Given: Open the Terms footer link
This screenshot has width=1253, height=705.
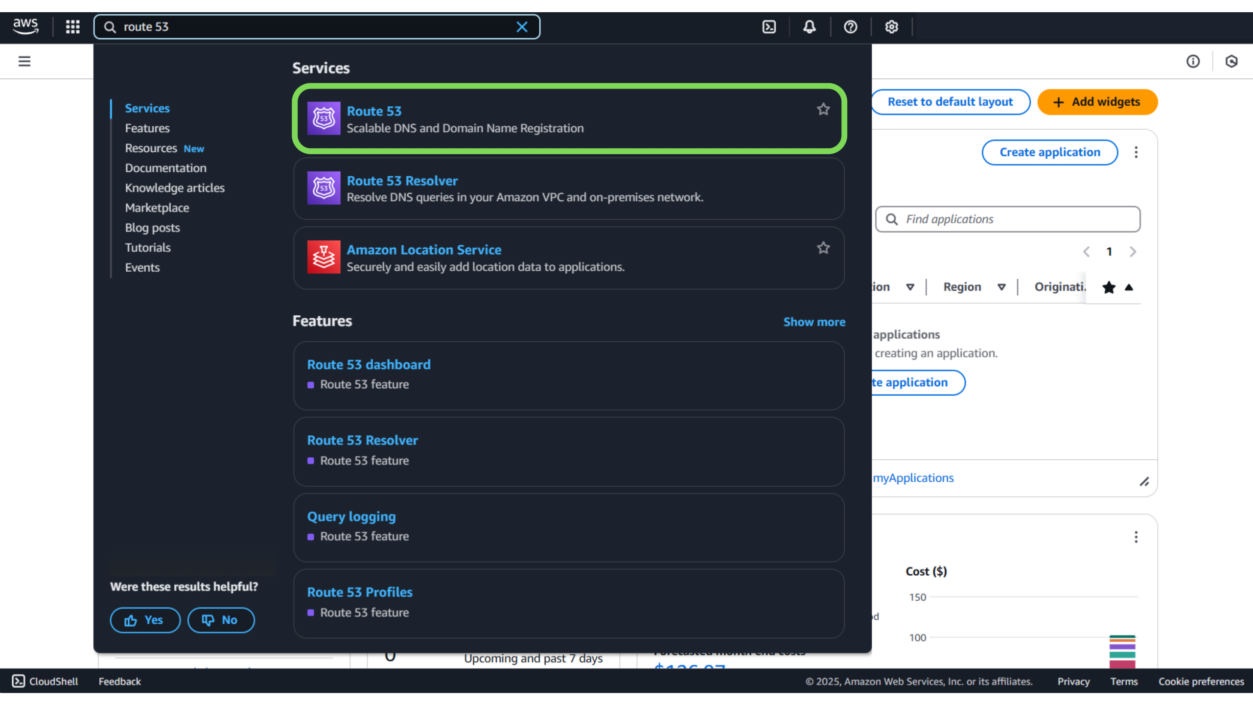Looking at the screenshot, I should (x=1124, y=681).
